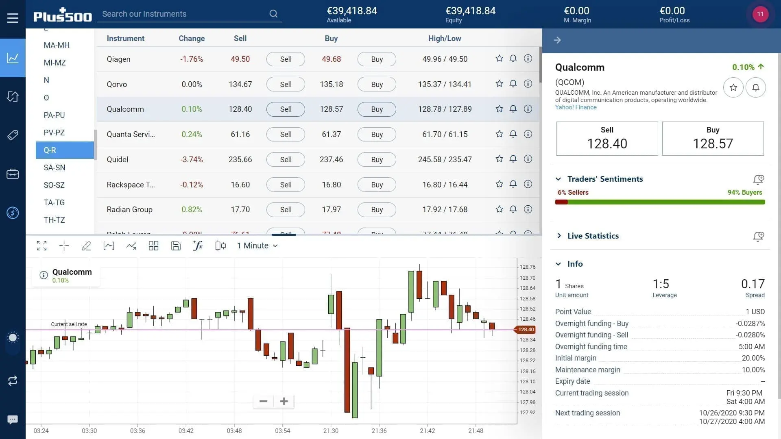Viewport: 781px width, 439px height.
Task: Click Buy button for Qorvo
Action: pos(377,84)
